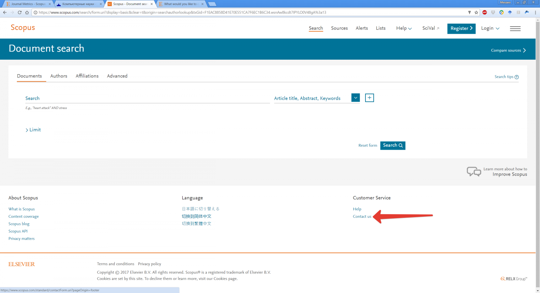Expand the Help menu in header
The width and height of the screenshot is (540, 293).
404,28
